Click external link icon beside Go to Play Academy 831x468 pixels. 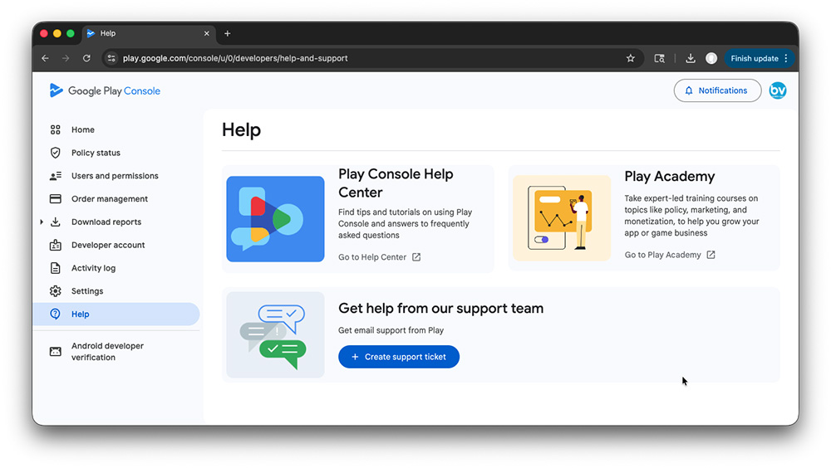[711, 255]
